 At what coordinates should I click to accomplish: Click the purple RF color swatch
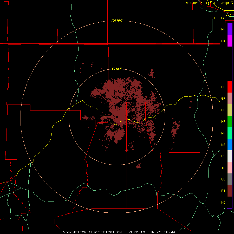click(x=230, y=29)
